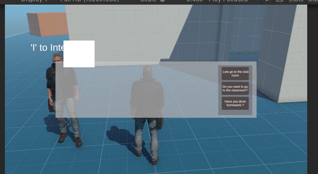Image resolution: width=318 pixels, height=174 pixels.
Task: Click the white square image placeholder
Action: [x=79, y=54]
